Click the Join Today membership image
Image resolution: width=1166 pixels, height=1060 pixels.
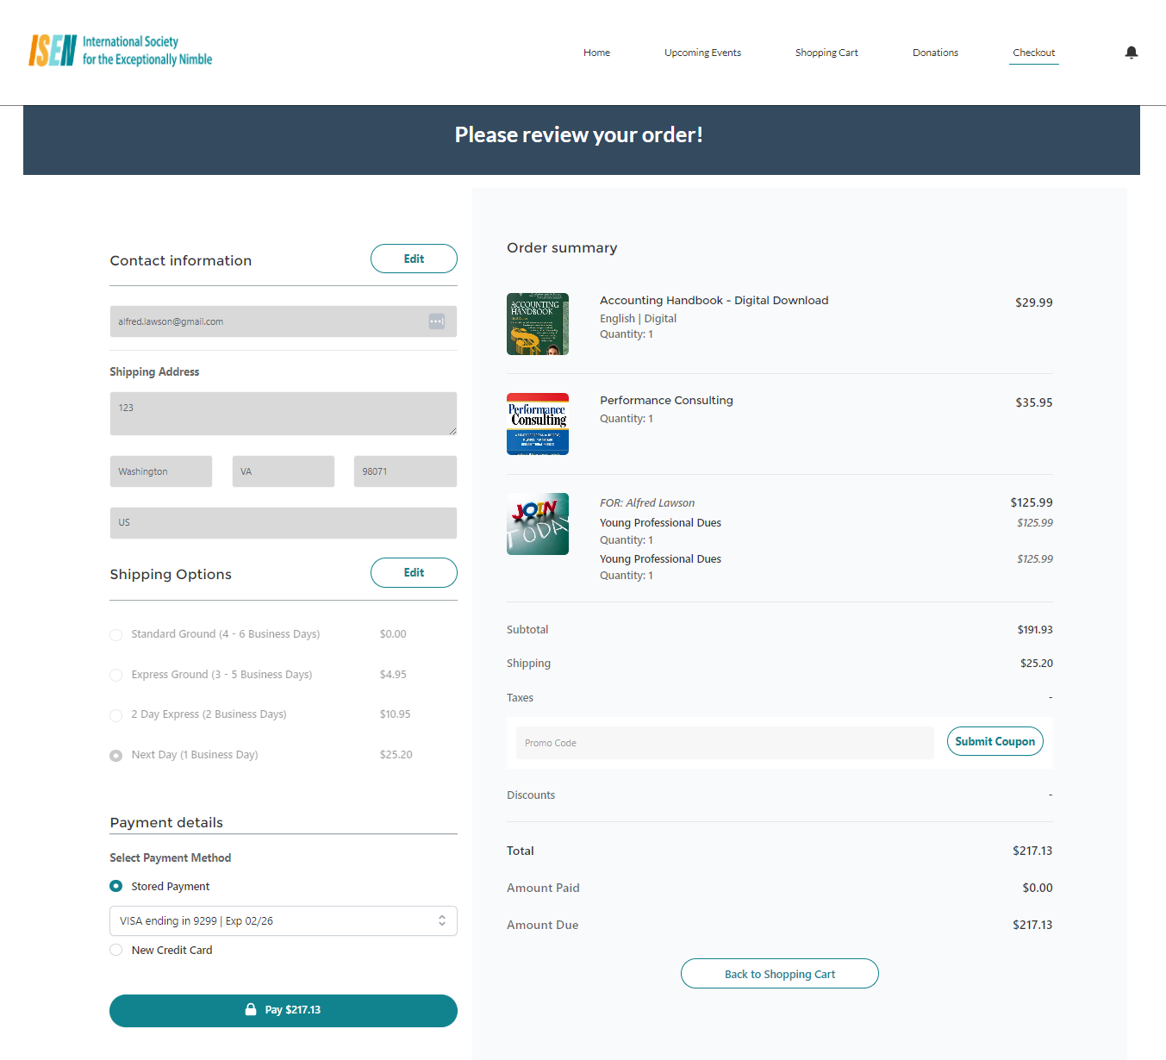point(538,524)
